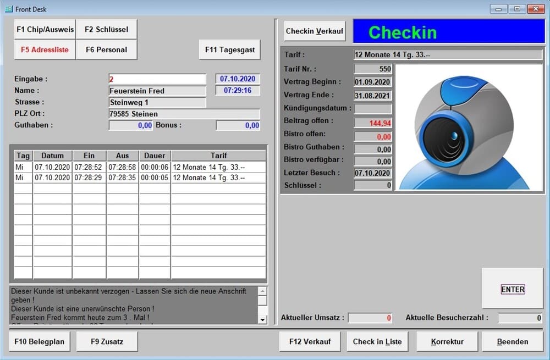Click the Front Desk title bar icon

[x=8, y=9]
